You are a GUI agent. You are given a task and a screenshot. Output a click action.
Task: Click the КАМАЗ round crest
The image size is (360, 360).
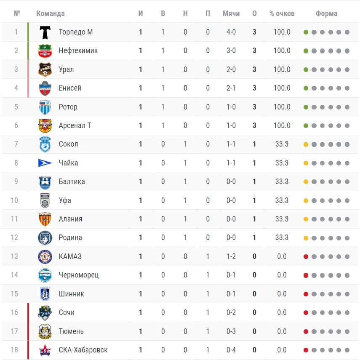click(x=45, y=257)
